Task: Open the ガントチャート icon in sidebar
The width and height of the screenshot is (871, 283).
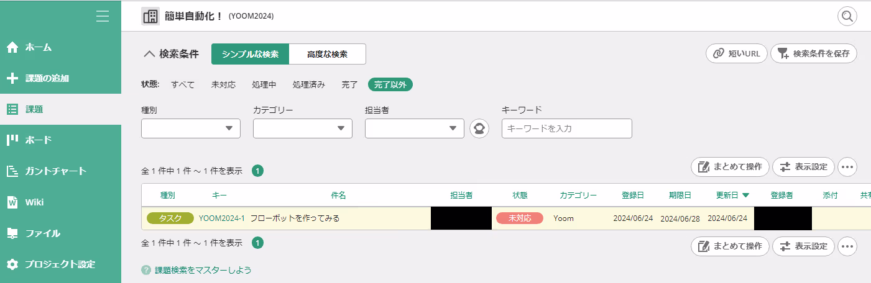Action: click(12, 171)
